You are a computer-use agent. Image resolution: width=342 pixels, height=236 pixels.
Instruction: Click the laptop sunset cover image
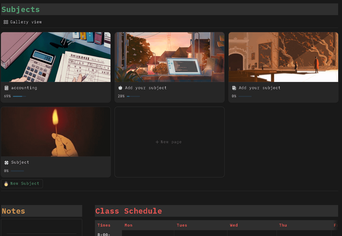click(170, 57)
